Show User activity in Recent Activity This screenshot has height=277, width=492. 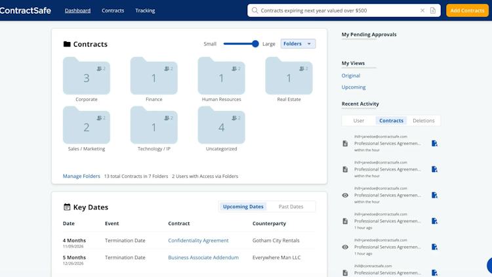[359, 121]
